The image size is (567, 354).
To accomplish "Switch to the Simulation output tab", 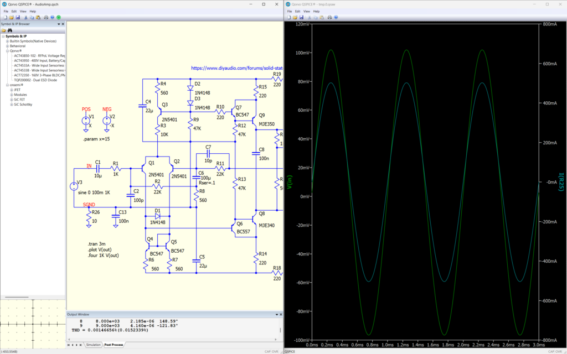I will pyautogui.click(x=93, y=345).
